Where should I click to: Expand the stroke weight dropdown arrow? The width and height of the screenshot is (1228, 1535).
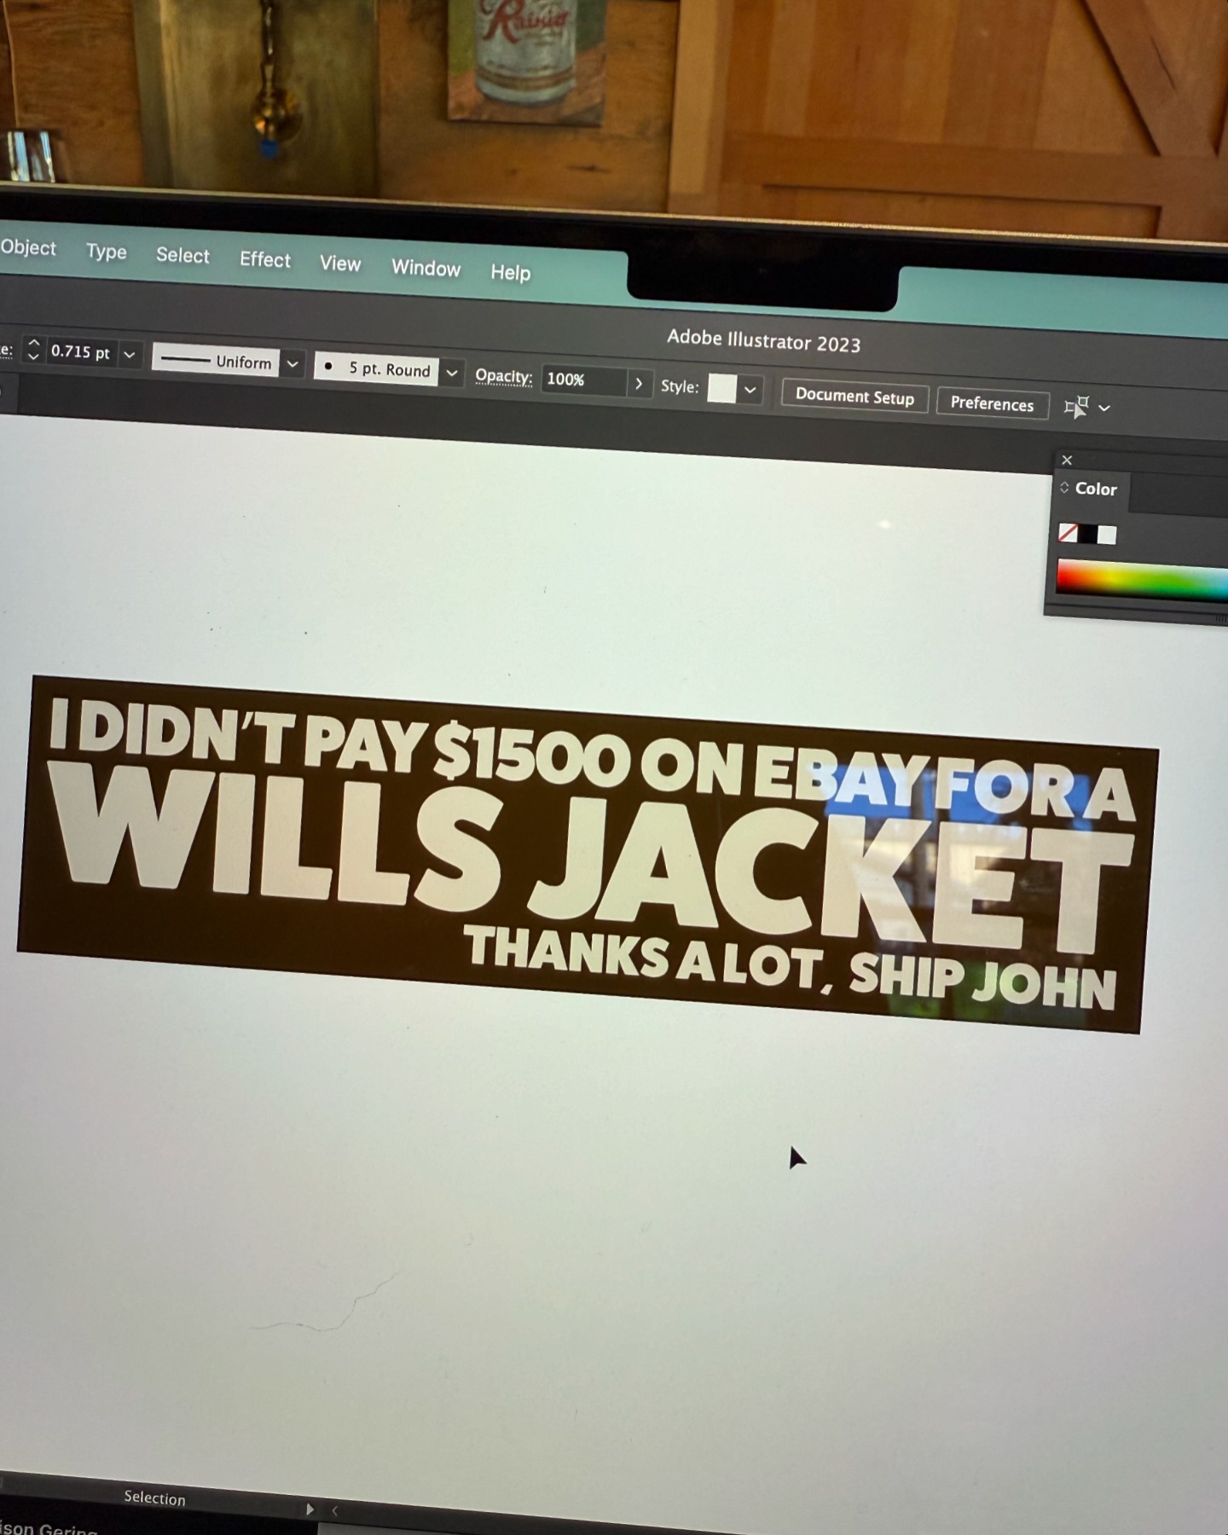129,354
